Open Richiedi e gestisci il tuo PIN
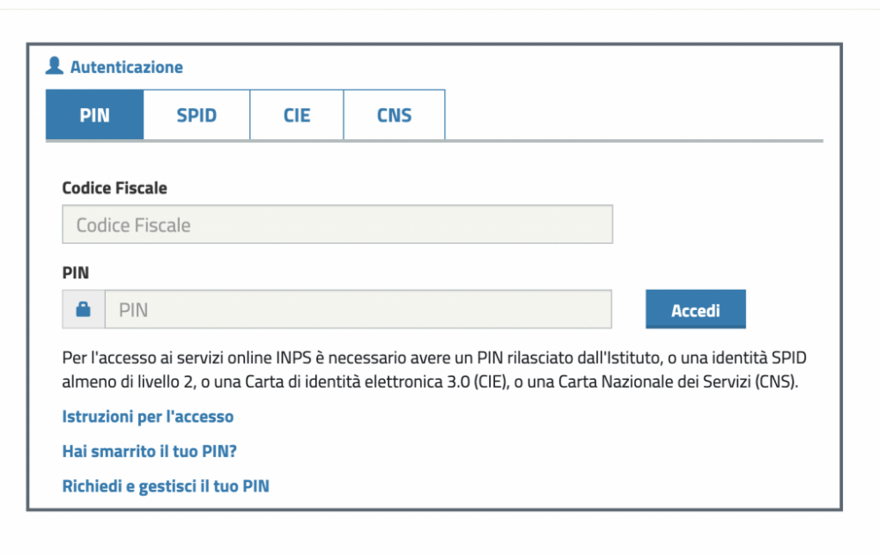880x555 pixels. 166,486
